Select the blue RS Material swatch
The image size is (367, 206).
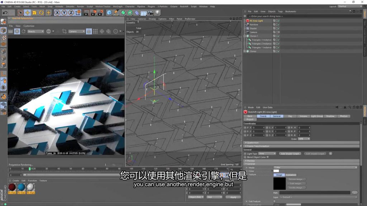click(x=21, y=187)
